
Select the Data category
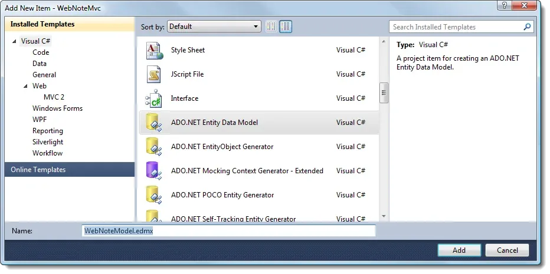click(x=40, y=64)
